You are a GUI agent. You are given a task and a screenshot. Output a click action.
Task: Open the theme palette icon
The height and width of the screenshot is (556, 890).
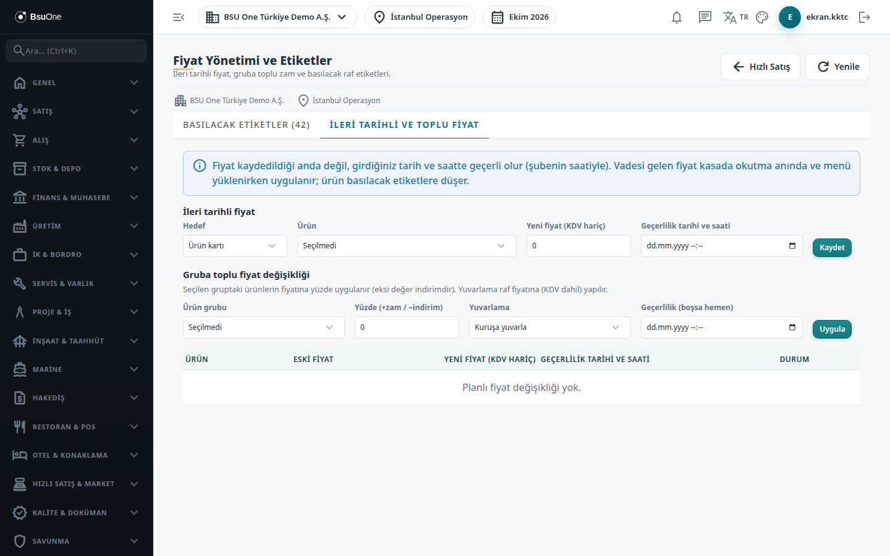(762, 17)
